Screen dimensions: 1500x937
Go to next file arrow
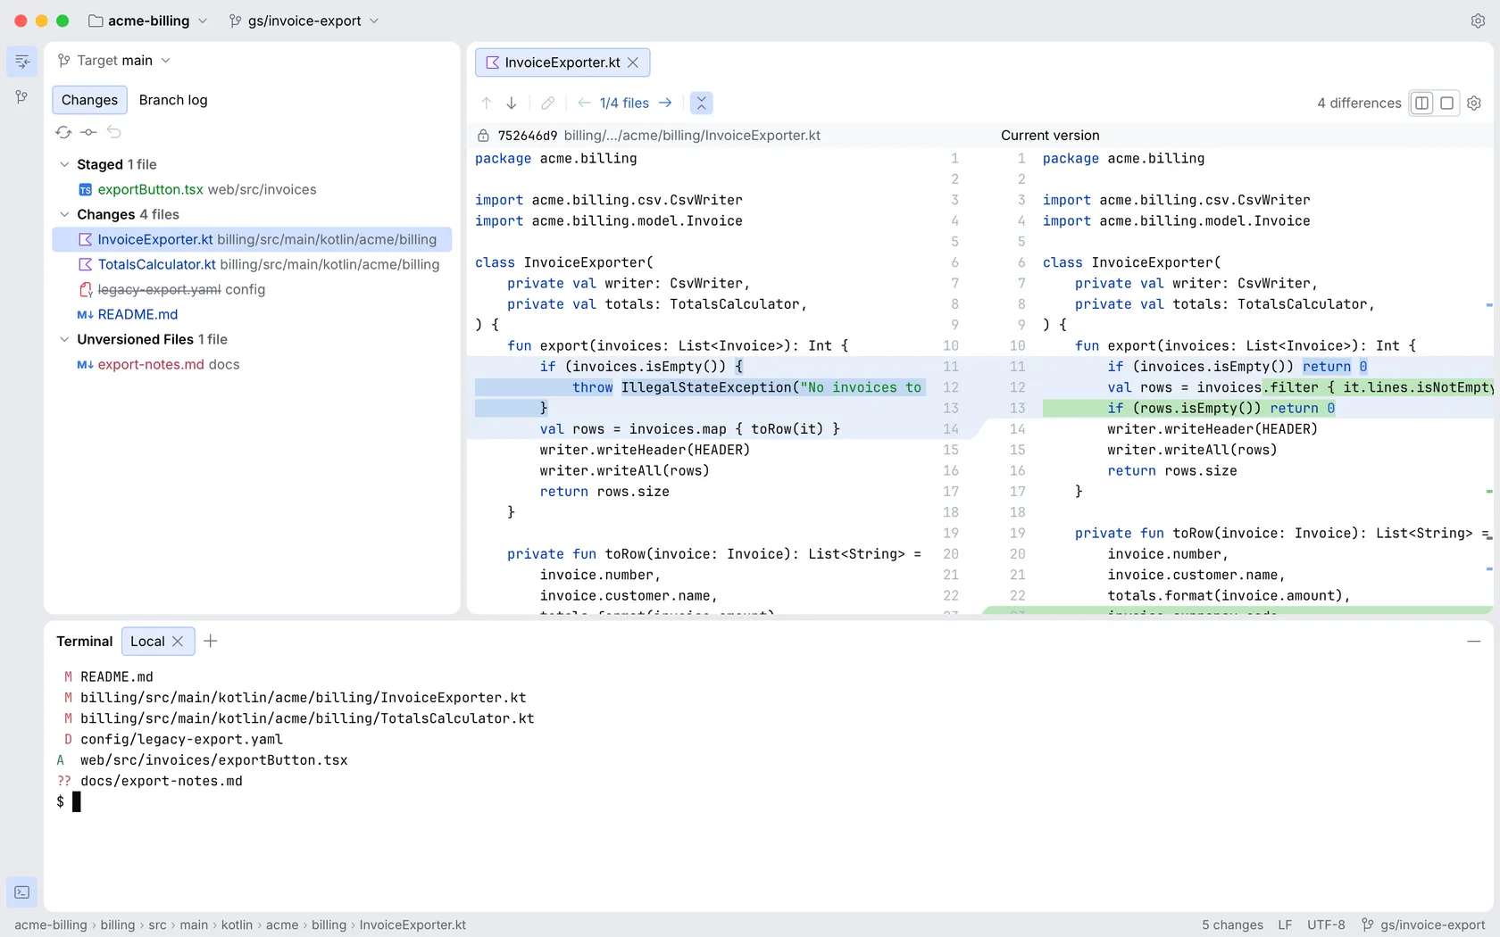click(665, 104)
